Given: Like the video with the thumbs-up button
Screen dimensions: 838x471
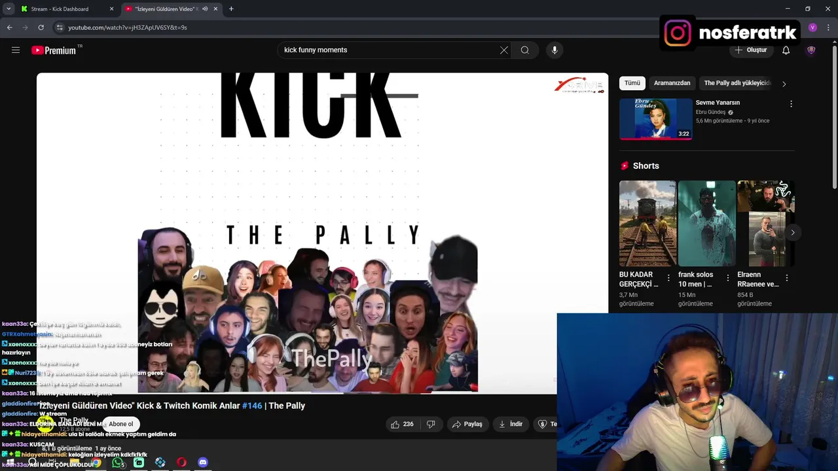Looking at the screenshot, I should point(402,425).
